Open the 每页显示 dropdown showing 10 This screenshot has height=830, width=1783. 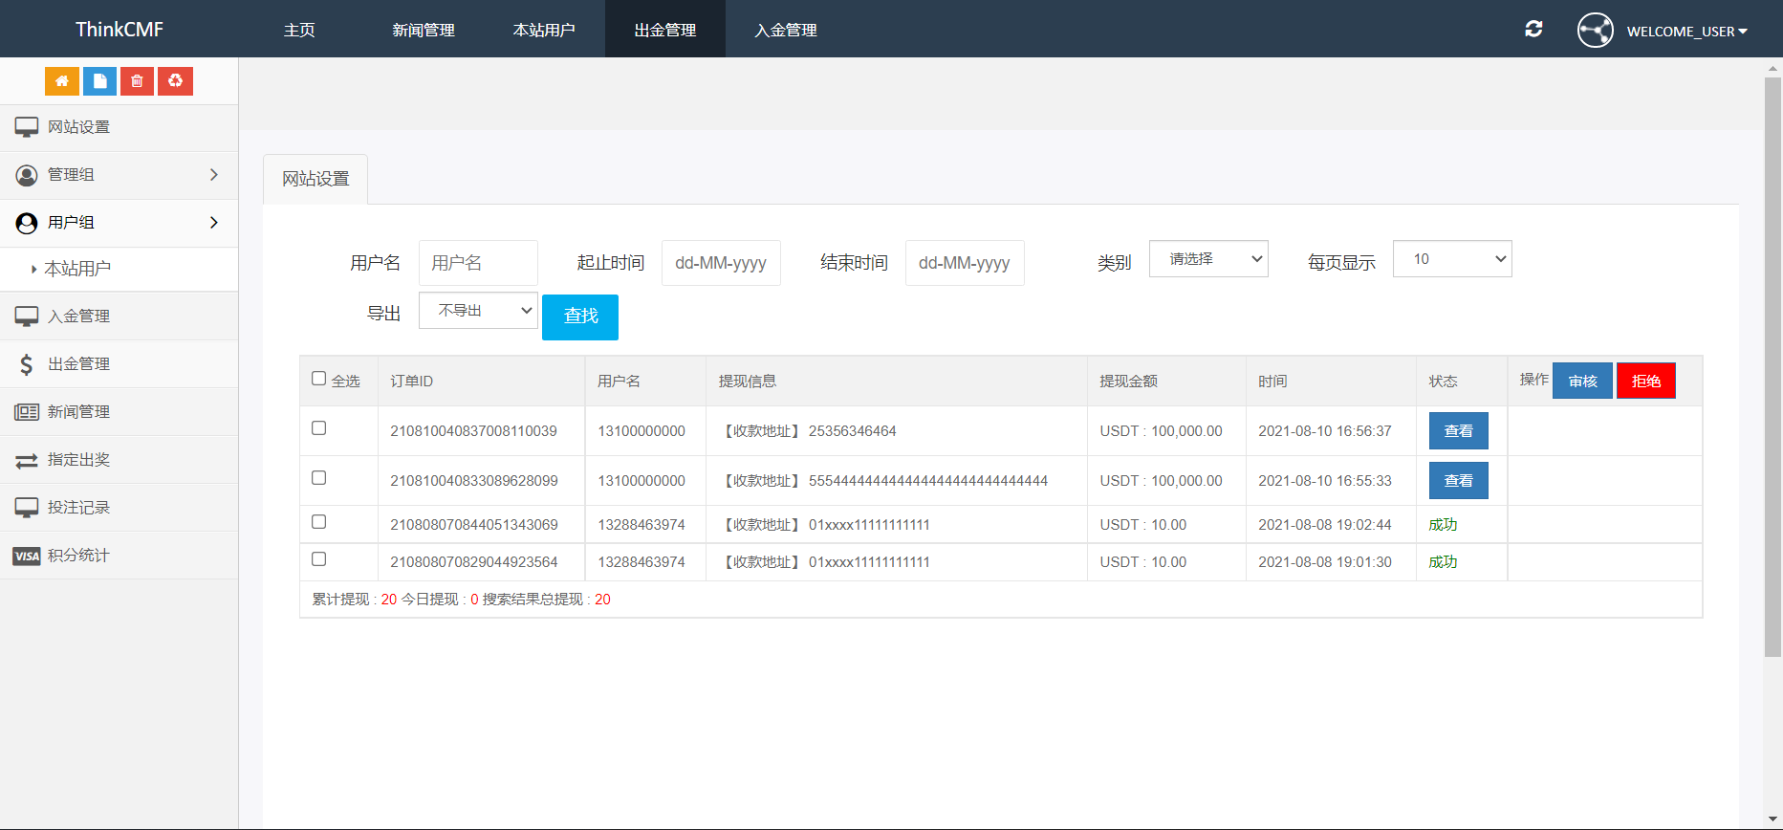[1452, 259]
